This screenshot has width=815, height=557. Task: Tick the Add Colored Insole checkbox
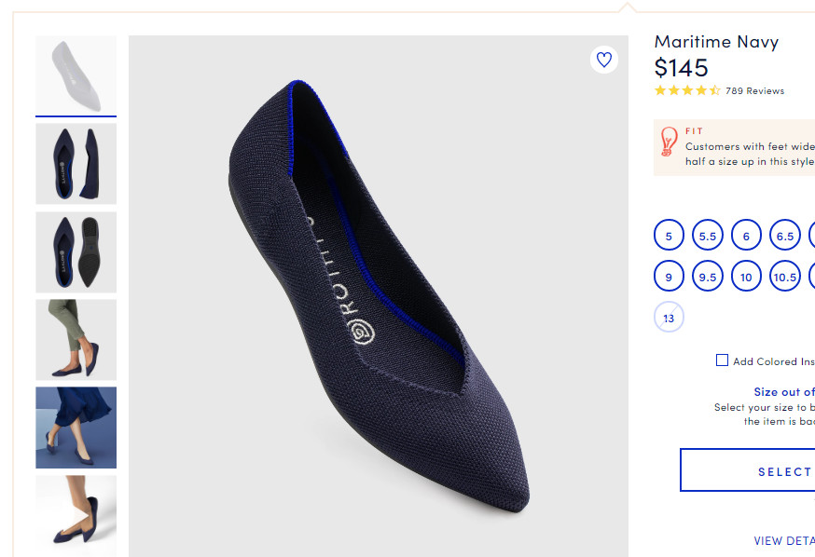722,360
